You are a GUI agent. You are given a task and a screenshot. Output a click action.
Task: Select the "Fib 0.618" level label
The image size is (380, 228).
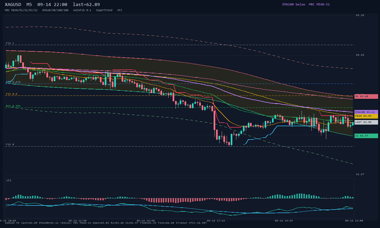click(x=13, y=82)
